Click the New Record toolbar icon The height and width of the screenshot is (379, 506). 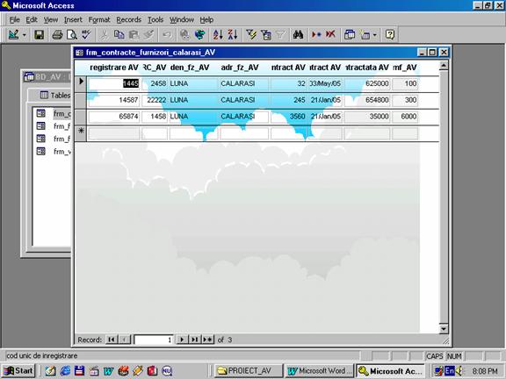tap(316, 34)
